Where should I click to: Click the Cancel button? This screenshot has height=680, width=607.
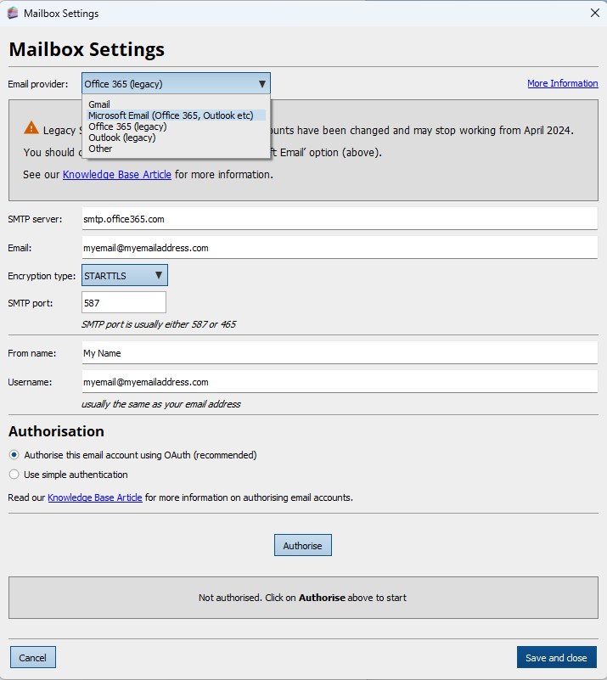click(33, 657)
